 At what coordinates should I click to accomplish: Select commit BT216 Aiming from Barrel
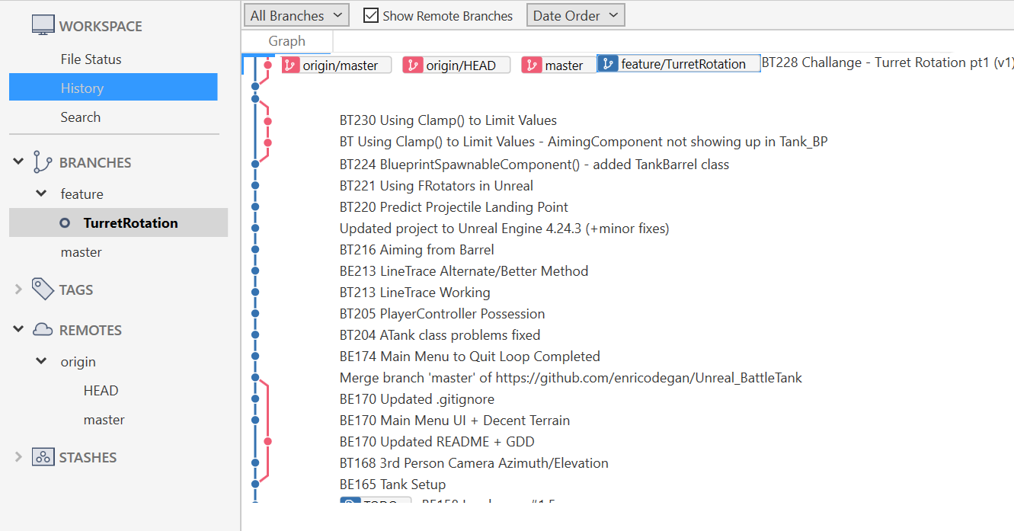point(417,250)
